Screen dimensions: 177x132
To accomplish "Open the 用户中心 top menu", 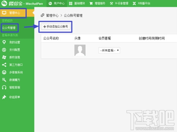I will 57,3.
